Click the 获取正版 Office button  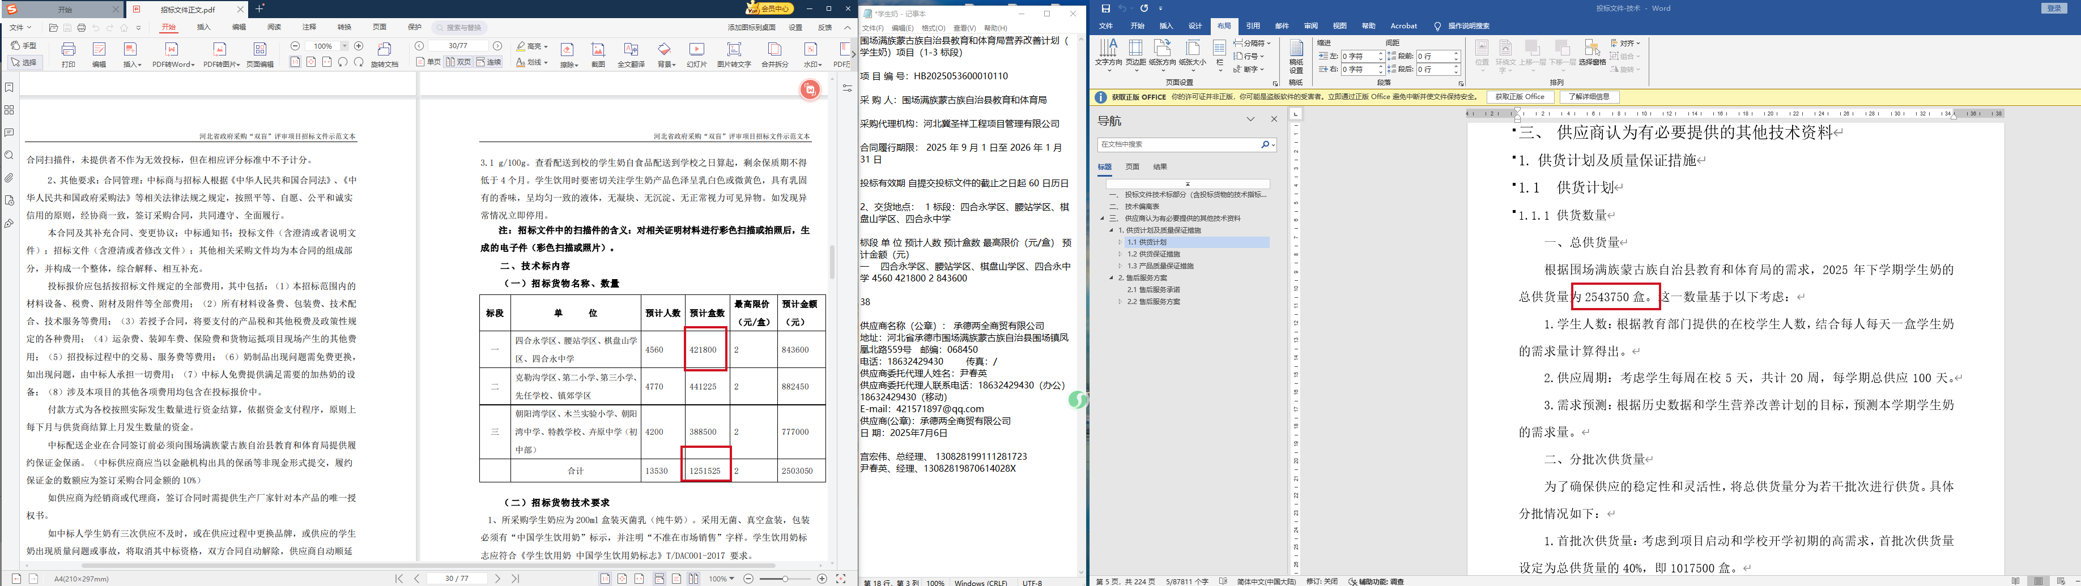[1520, 97]
